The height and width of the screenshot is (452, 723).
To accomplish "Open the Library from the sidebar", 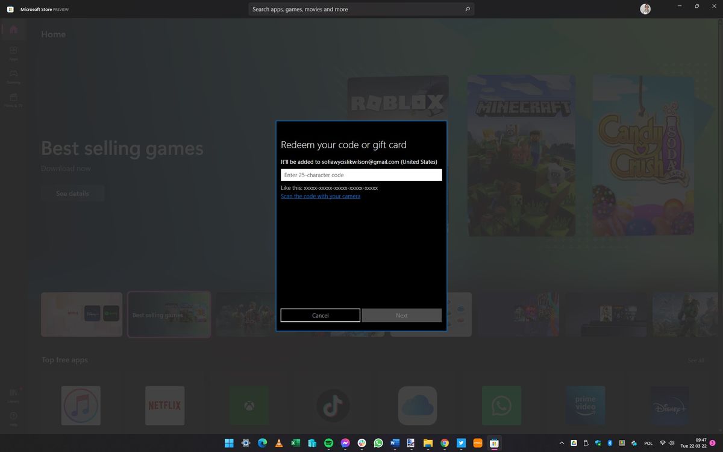I will (x=13, y=394).
